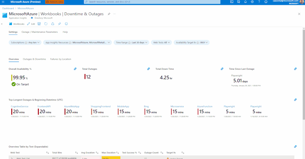Open portal settings gear
Screen dimensions: 305x159
coord(252,2)
